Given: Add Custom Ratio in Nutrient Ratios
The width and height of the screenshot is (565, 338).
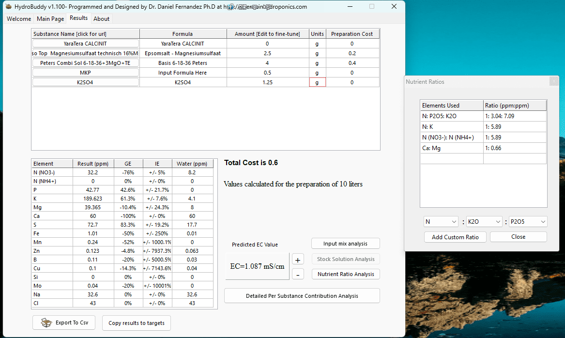Looking at the screenshot, I should 455,237.
